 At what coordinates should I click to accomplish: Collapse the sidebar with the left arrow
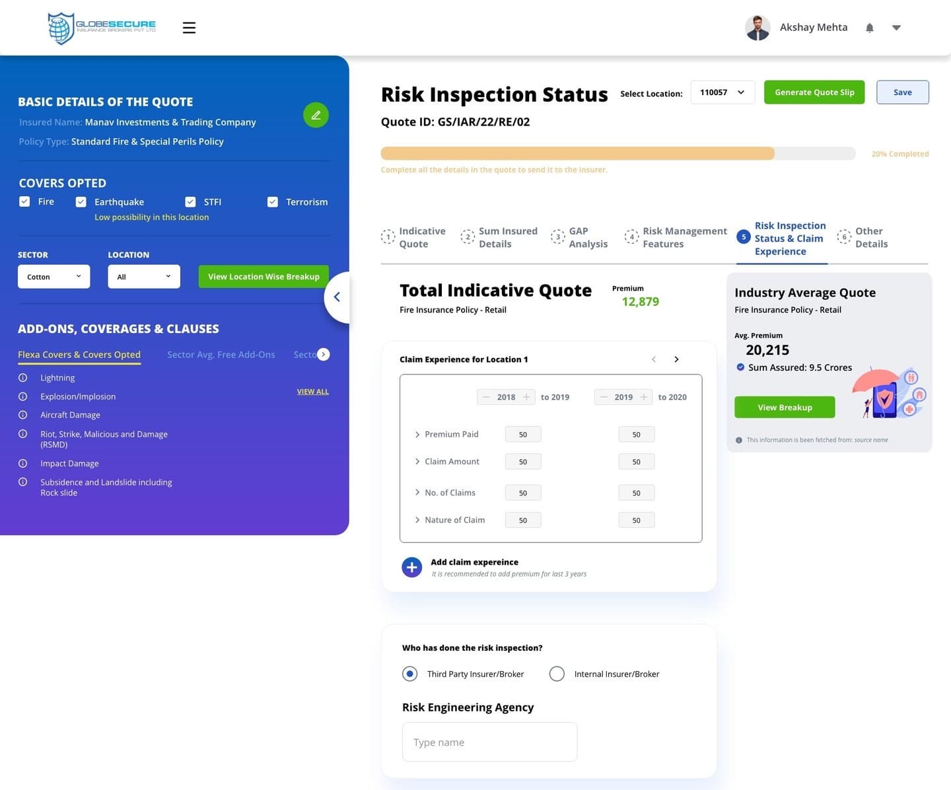pyautogui.click(x=337, y=297)
